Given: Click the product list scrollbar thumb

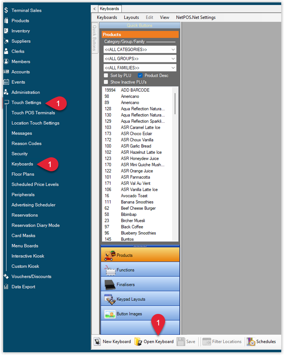Looking at the screenshot, I should point(175,103).
